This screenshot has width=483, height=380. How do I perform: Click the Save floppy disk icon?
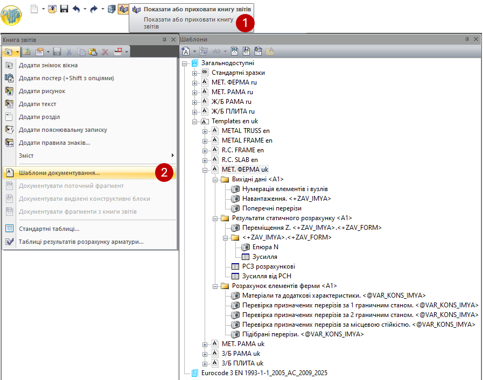point(64,9)
